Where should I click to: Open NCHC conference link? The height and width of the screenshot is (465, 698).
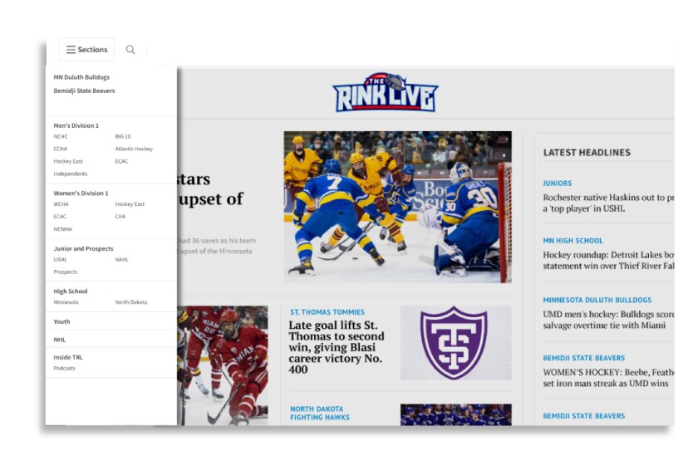coord(61,137)
